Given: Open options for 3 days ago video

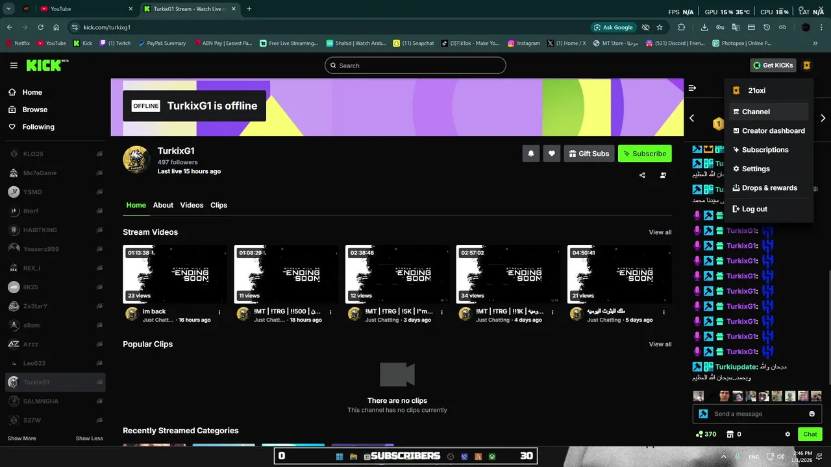Looking at the screenshot, I should pos(441,312).
